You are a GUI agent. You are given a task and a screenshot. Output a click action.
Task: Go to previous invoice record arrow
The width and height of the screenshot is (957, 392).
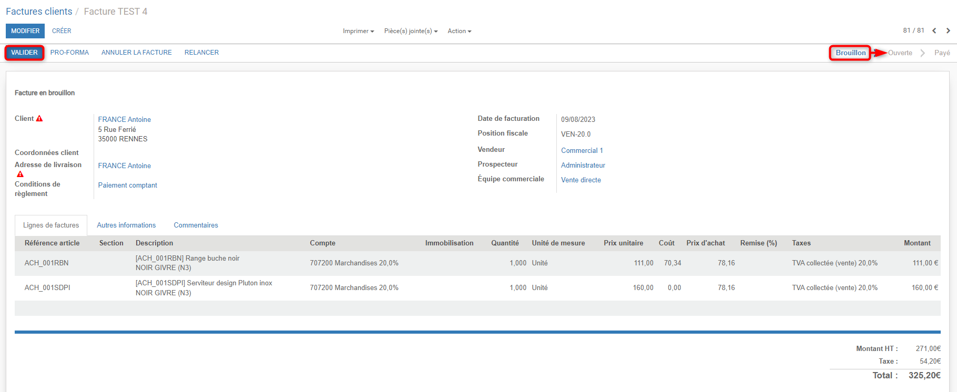pos(934,30)
